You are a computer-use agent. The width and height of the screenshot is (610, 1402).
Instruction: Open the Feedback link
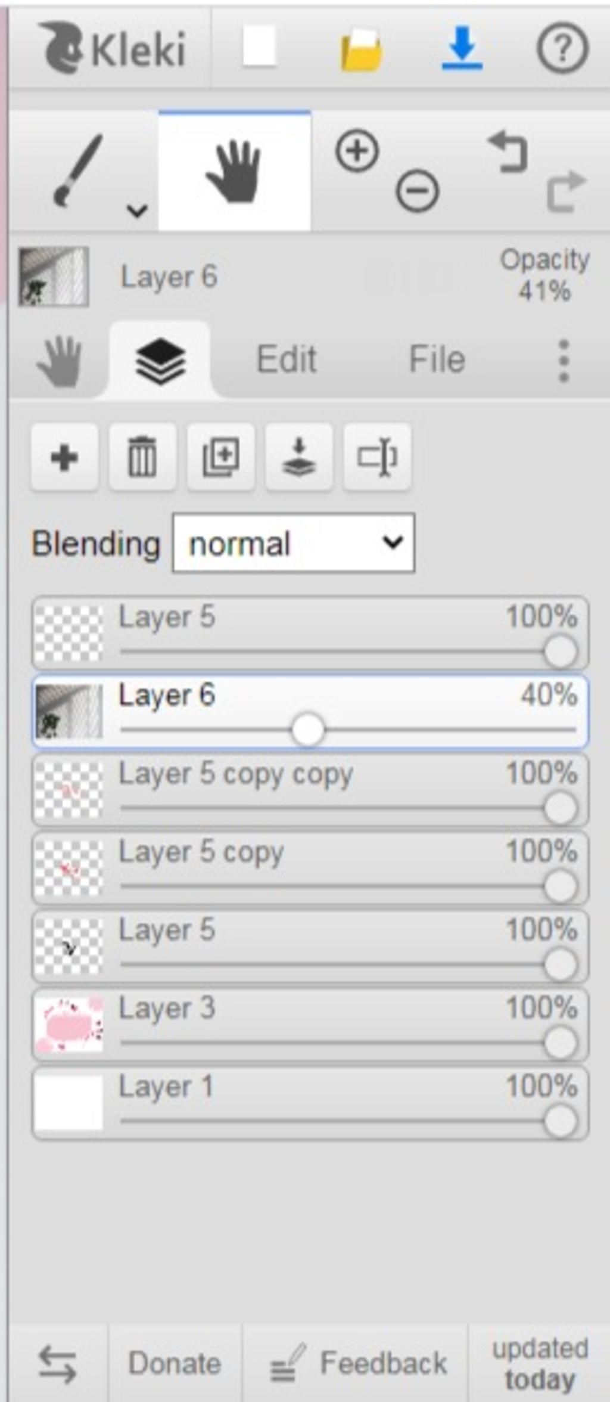pyautogui.click(x=357, y=1363)
